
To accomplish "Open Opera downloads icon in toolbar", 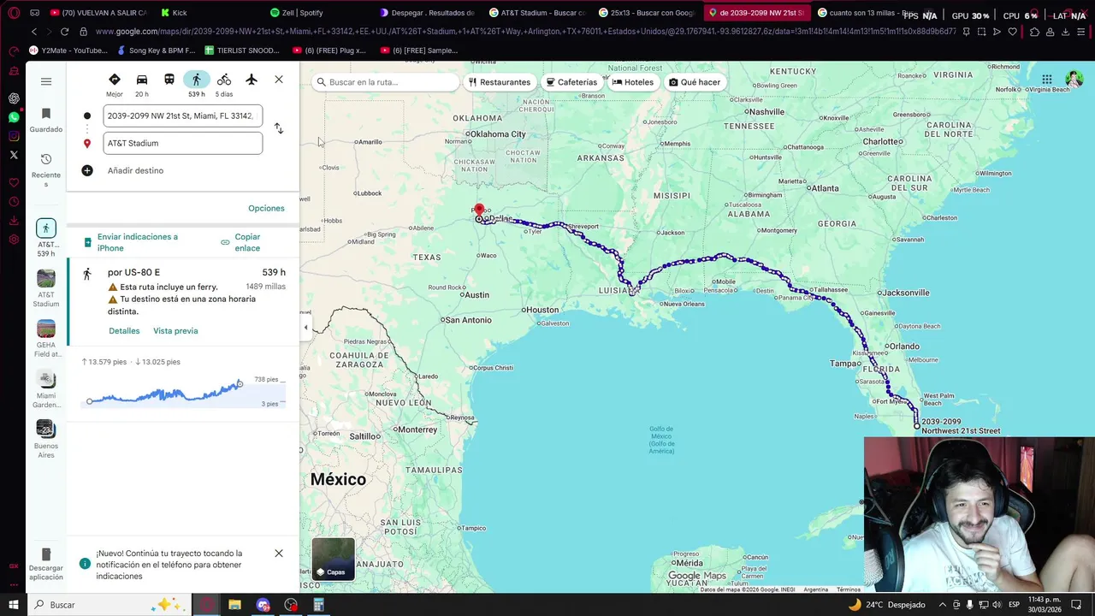I will point(1065,32).
